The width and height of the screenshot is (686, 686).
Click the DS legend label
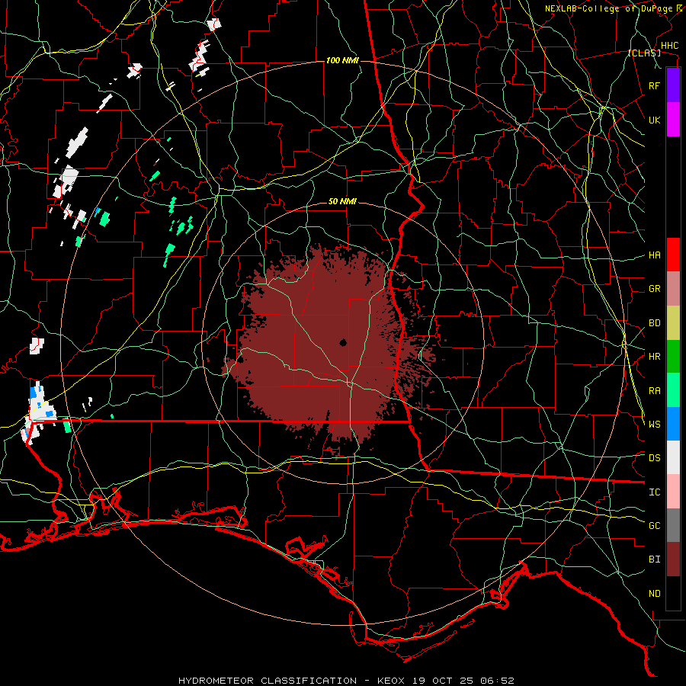tap(654, 458)
